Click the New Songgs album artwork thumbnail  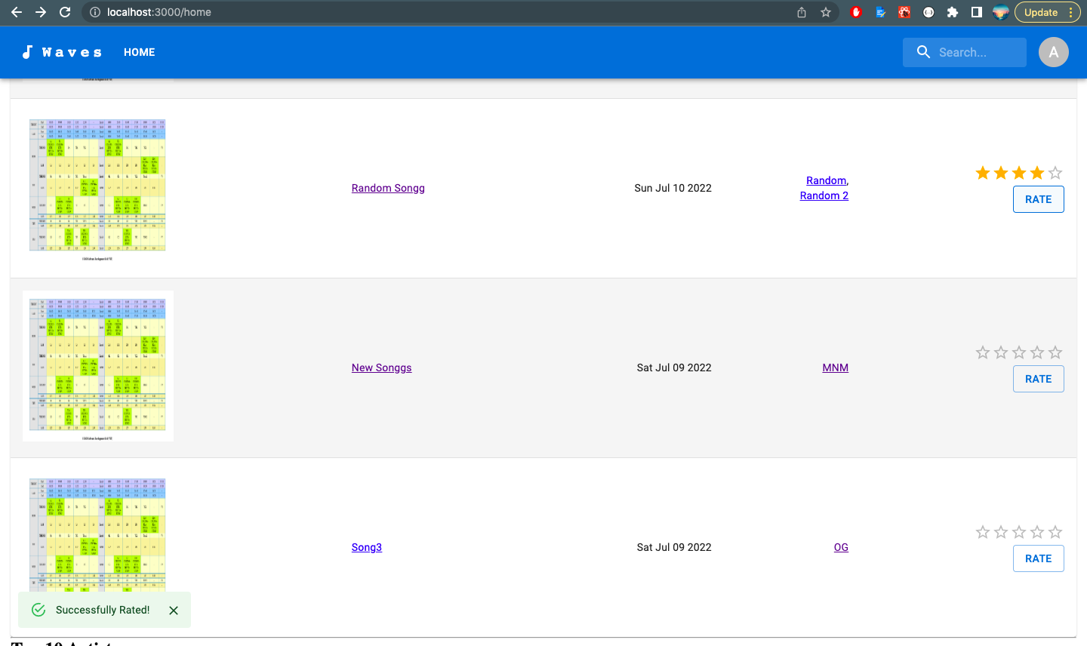(x=97, y=366)
